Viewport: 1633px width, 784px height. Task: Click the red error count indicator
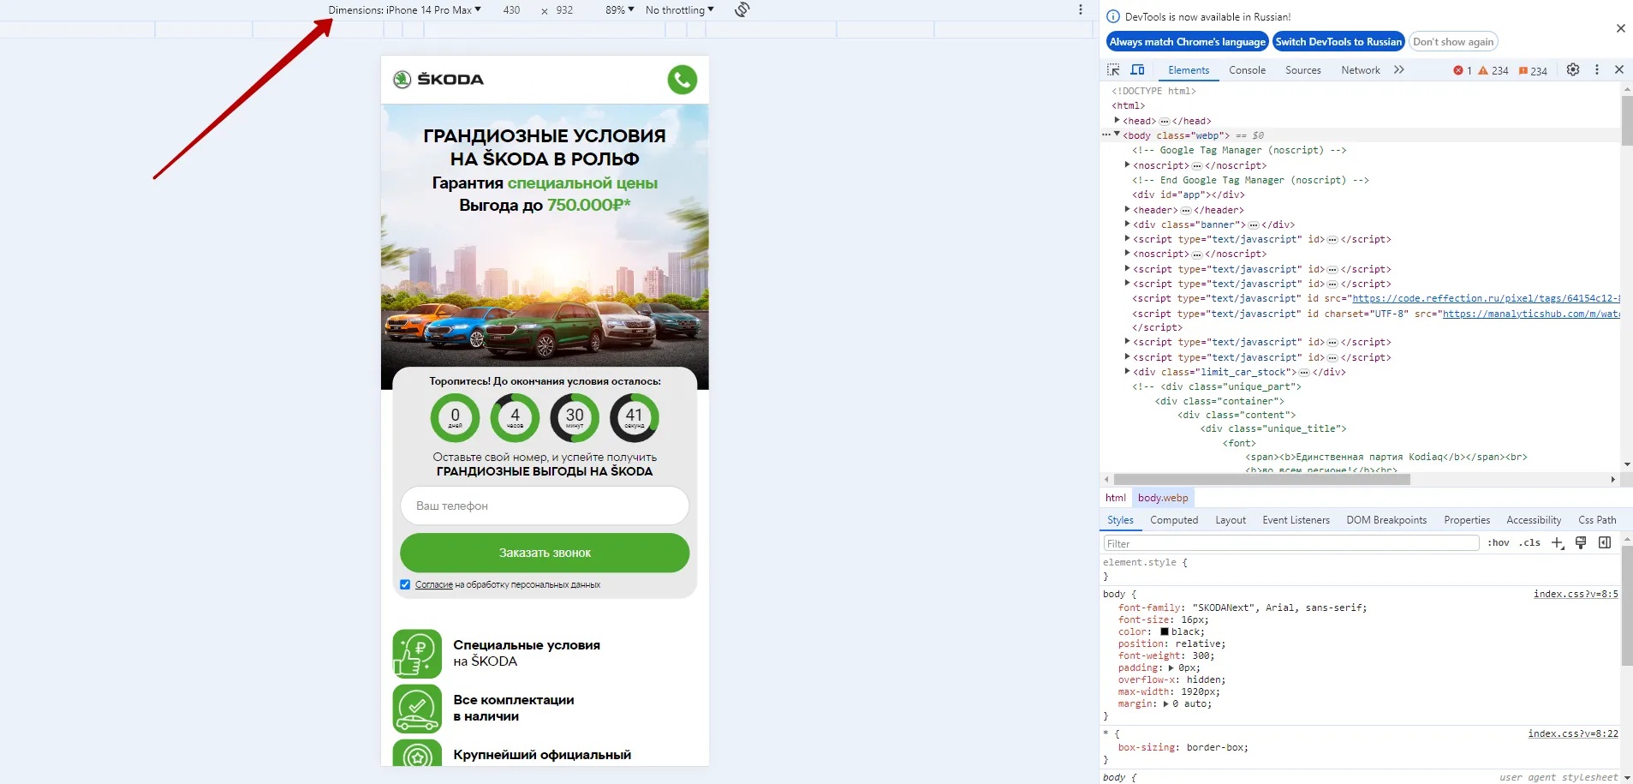click(1462, 71)
